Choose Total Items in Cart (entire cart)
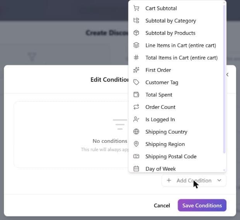240x220 pixels. click(176, 58)
